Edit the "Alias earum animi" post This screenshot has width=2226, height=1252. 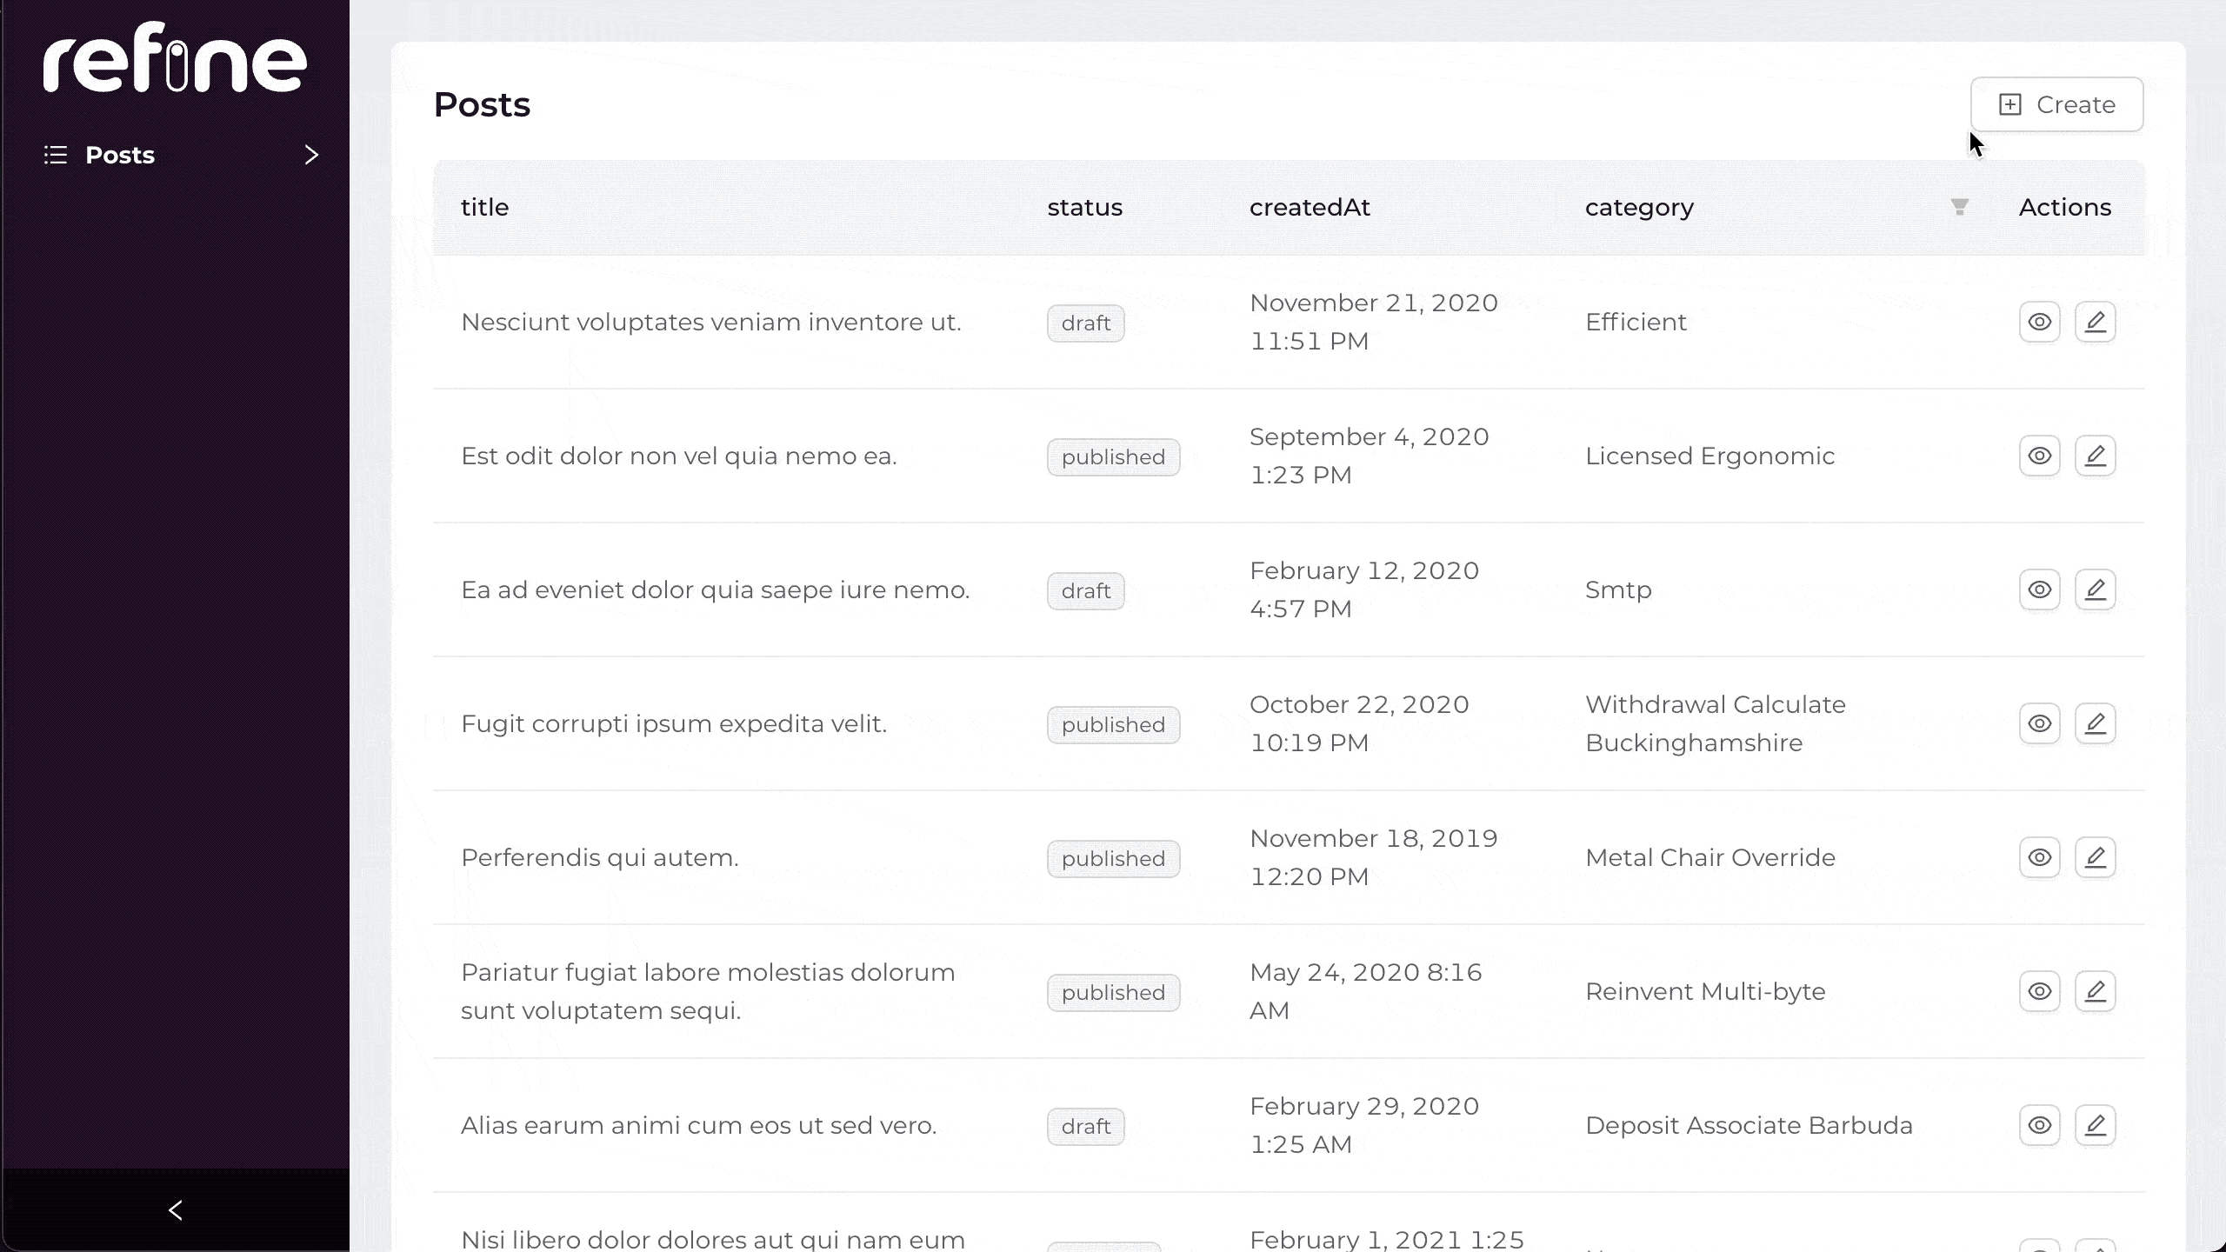pos(2097,1124)
